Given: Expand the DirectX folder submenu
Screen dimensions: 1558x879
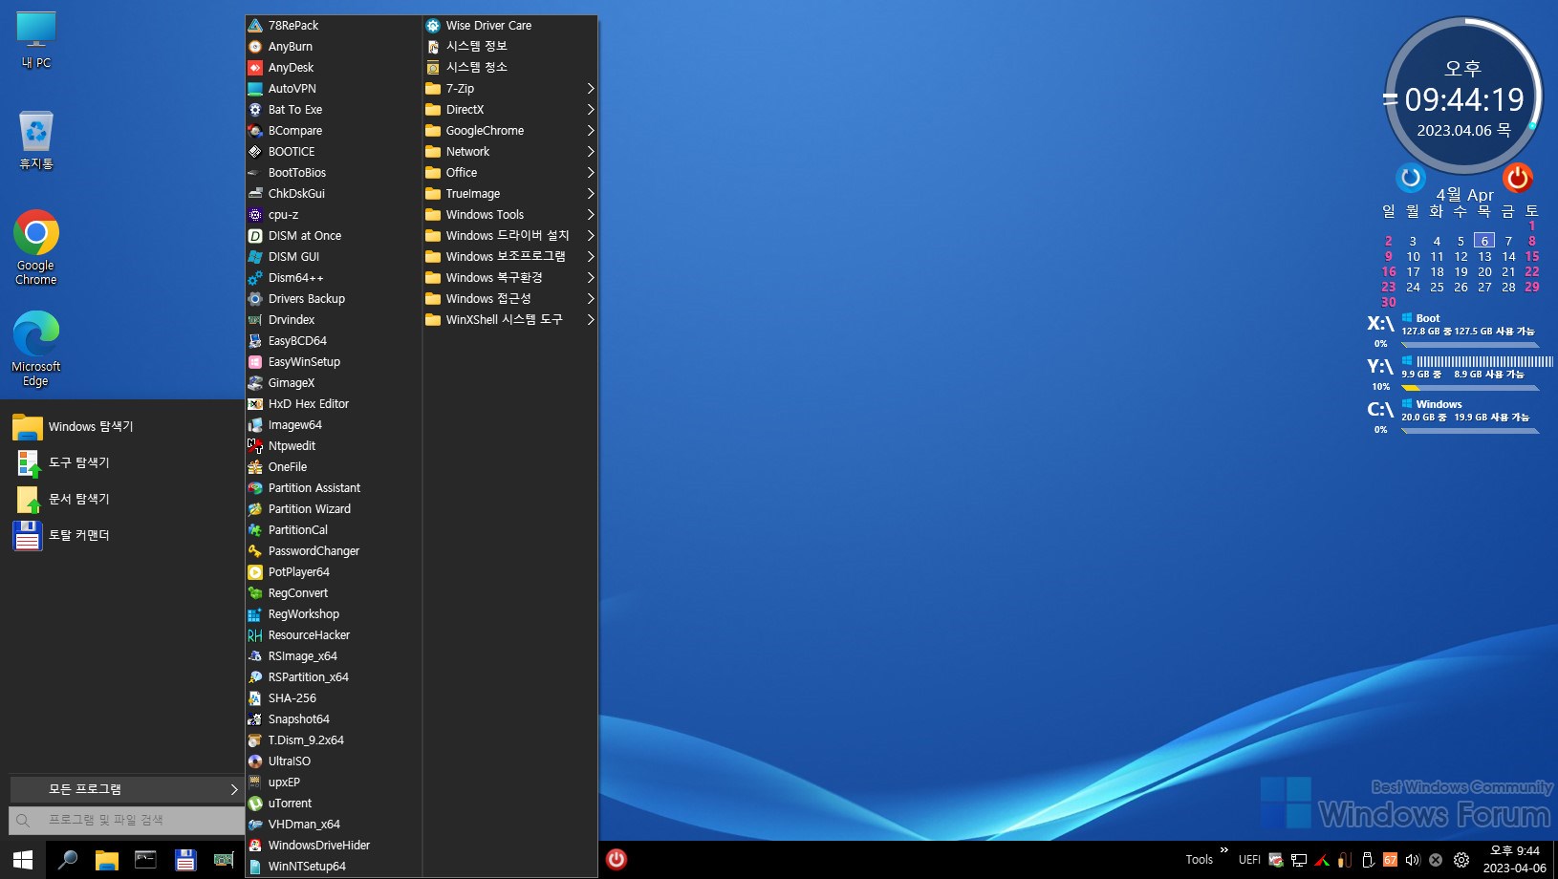Looking at the screenshot, I should click(510, 110).
